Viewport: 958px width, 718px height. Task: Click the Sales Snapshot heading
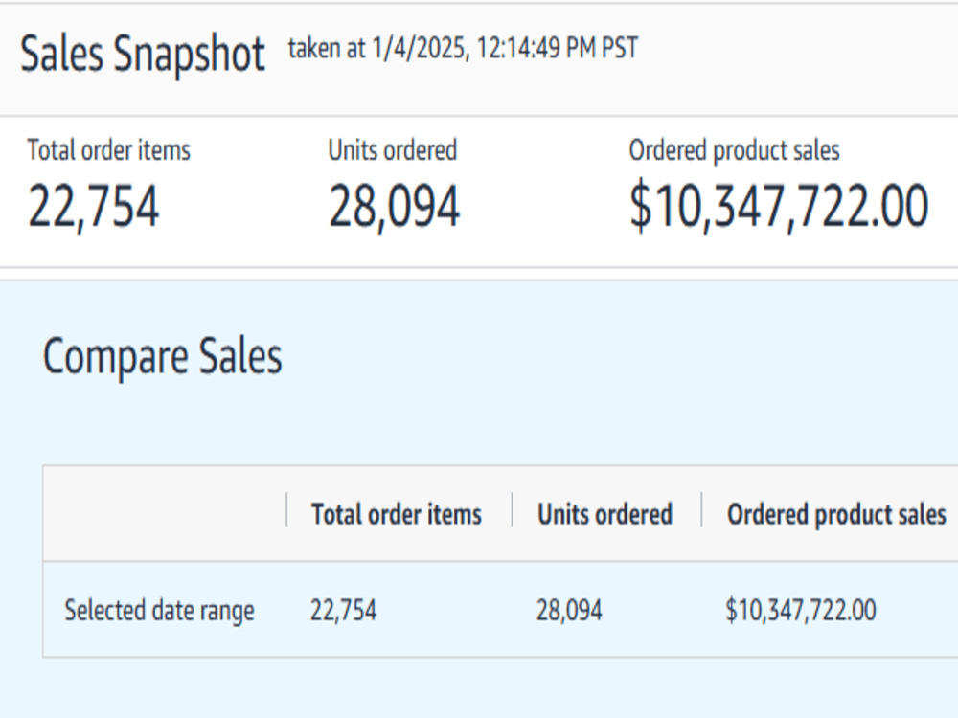click(143, 55)
